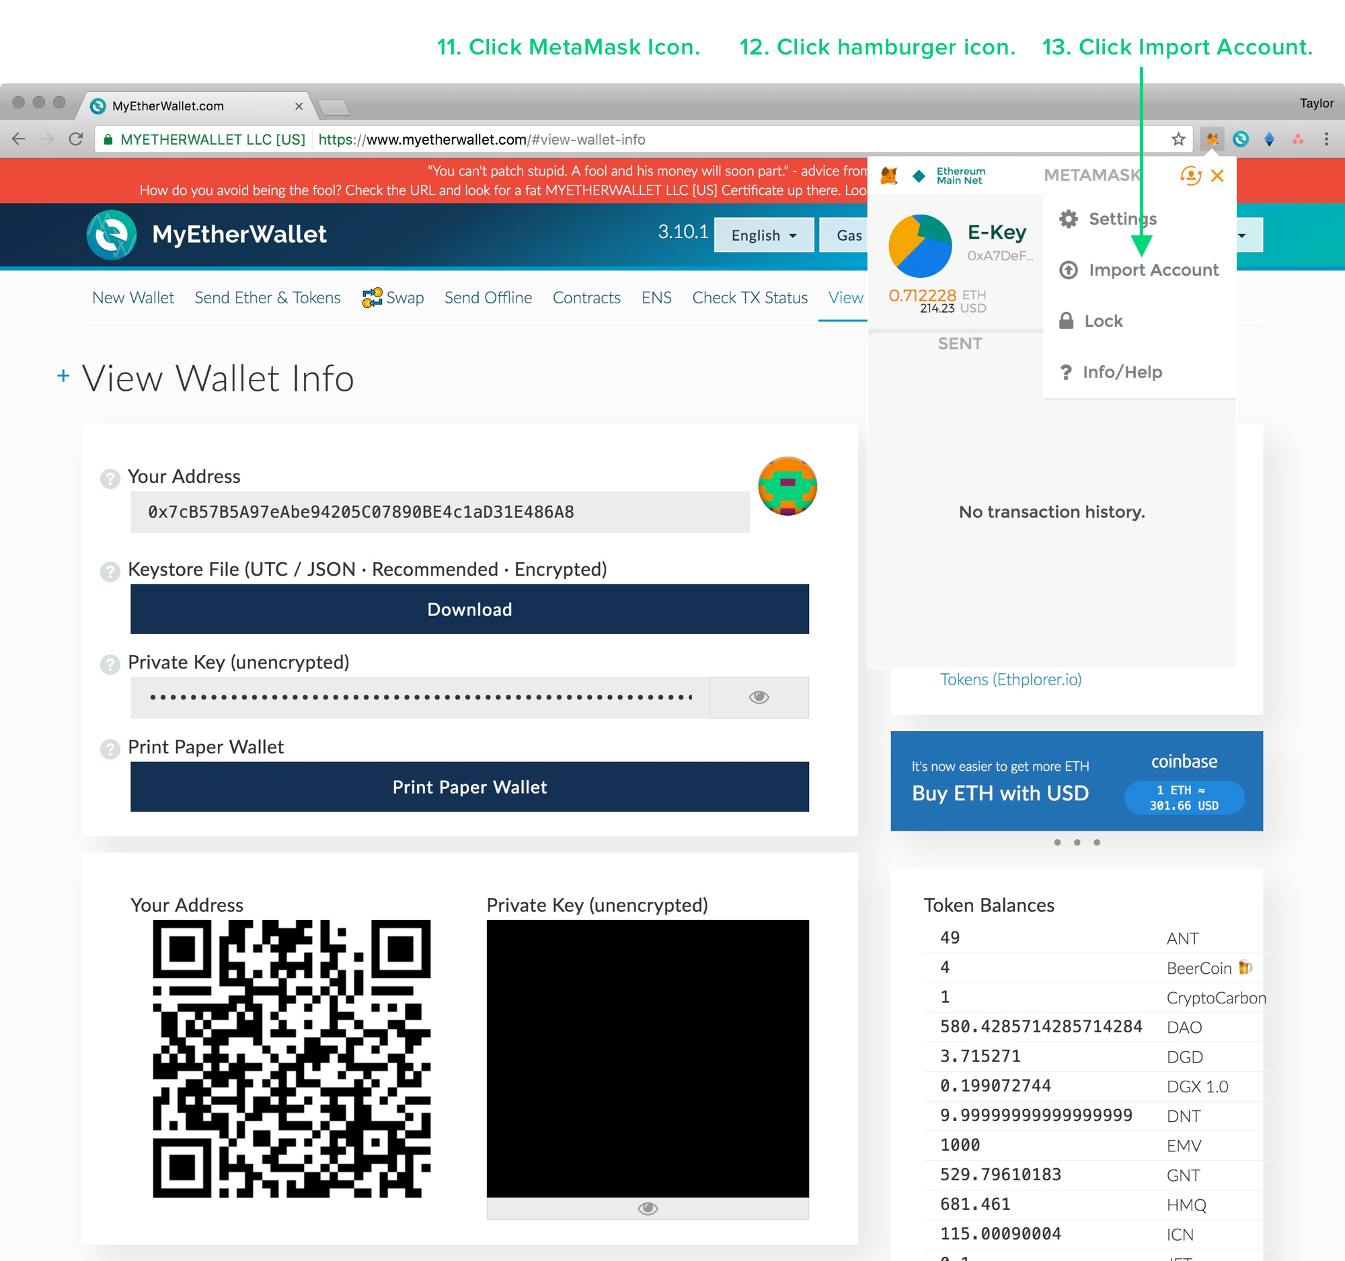Close the MyEtherWallet.com browser tab
The height and width of the screenshot is (1261, 1345).
click(x=299, y=106)
